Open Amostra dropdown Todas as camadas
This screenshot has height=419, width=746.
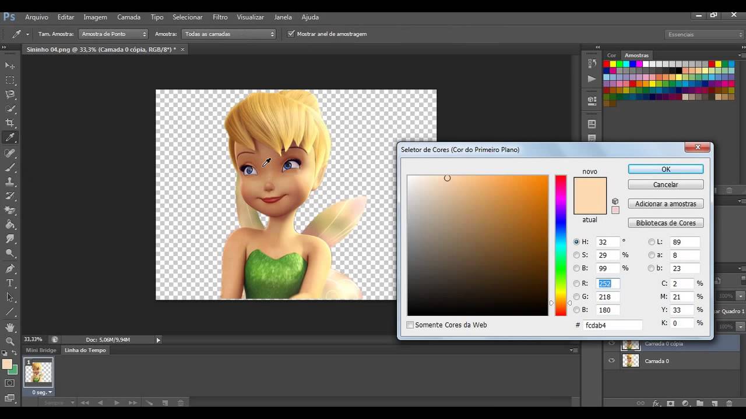click(228, 34)
